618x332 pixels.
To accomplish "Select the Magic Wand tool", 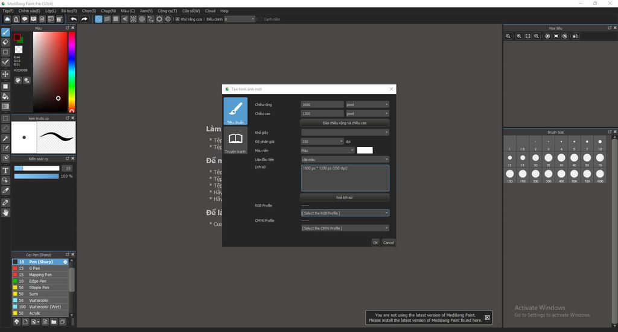I will point(5,139).
